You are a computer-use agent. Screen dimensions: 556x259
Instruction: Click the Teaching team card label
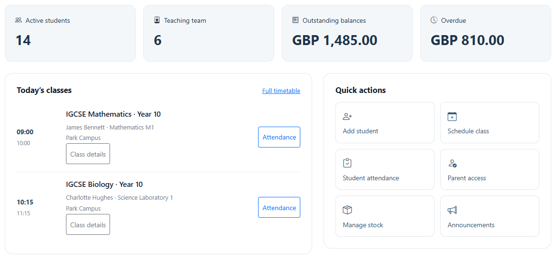(185, 20)
